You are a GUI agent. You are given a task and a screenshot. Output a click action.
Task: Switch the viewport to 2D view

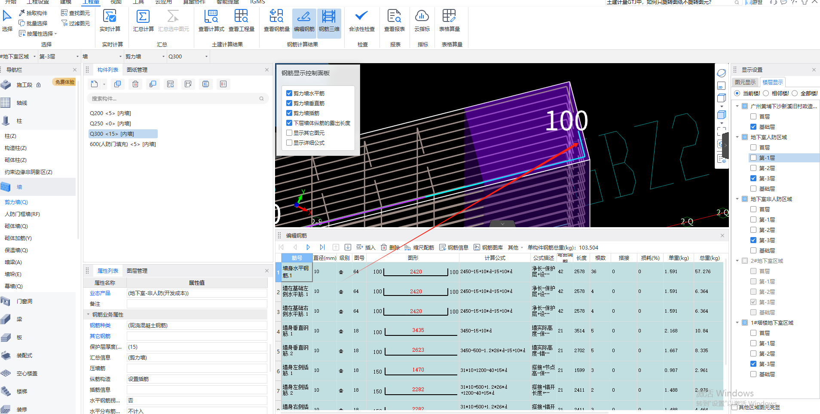coord(721,86)
